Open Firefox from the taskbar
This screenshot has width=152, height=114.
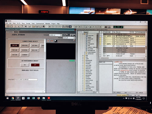coord(39,98)
